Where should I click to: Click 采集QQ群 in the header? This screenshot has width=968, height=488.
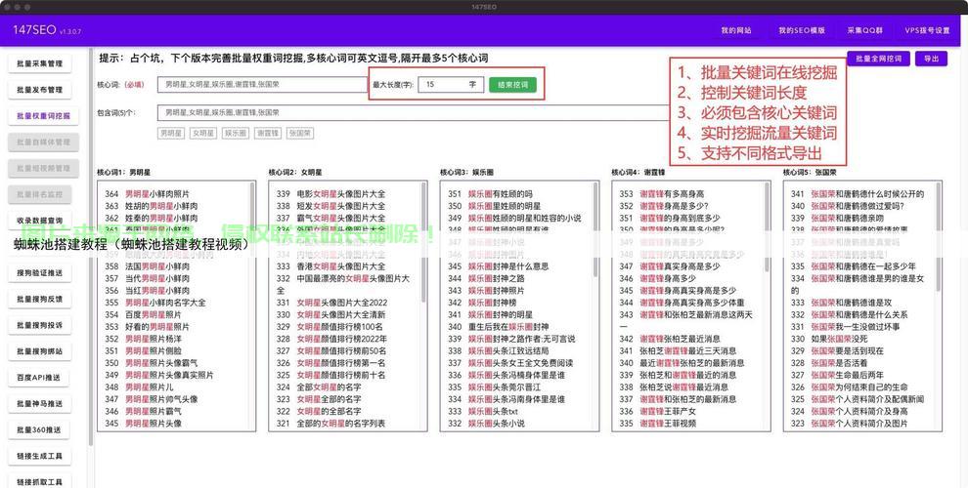[x=864, y=30]
